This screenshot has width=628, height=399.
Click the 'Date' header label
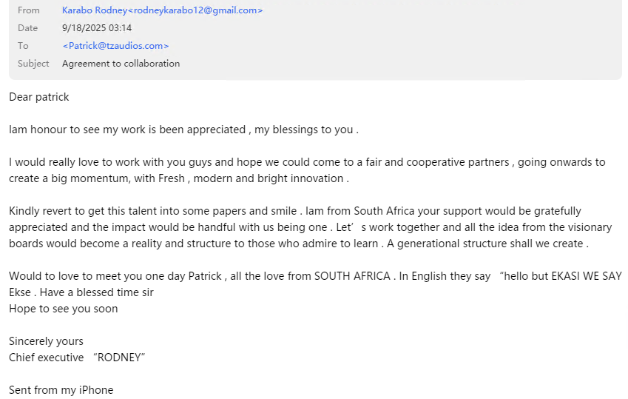coord(28,28)
